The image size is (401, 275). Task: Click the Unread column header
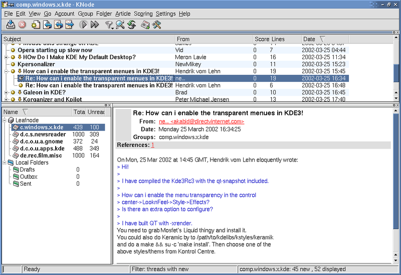[96, 112]
